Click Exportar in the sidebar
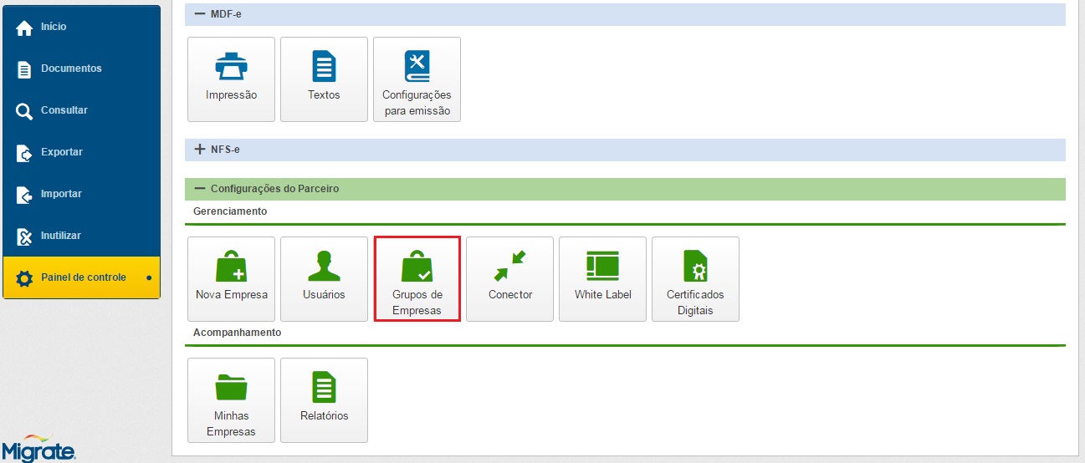The image size is (1085, 463). 61,152
